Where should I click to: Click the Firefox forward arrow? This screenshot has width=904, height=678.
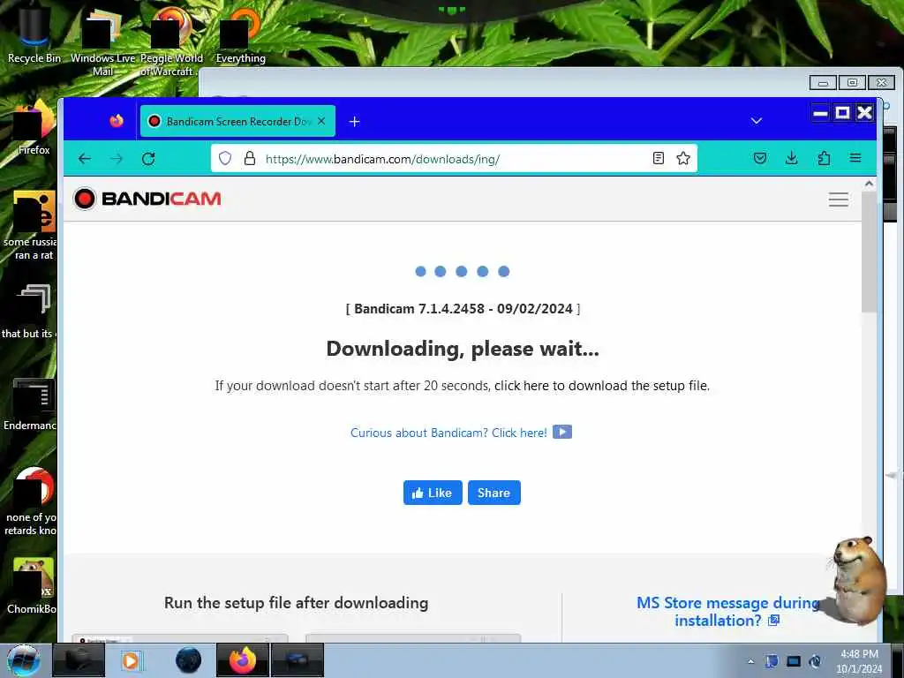tap(117, 159)
